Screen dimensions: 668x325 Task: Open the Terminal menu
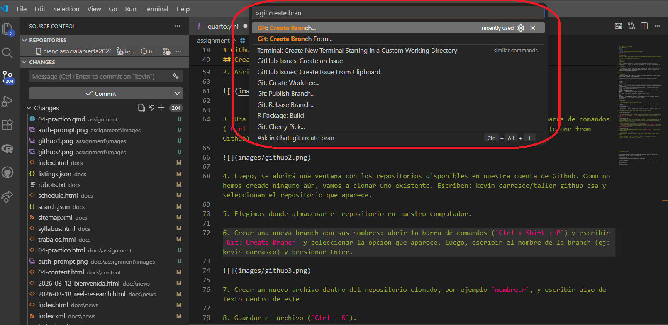pyautogui.click(x=156, y=9)
